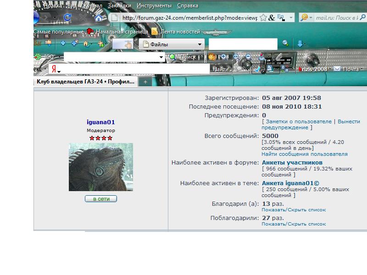The width and height of the screenshot is (367, 275).
Task: Click the zoom out magnifier icon
Action: pyautogui.click(x=248, y=57)
